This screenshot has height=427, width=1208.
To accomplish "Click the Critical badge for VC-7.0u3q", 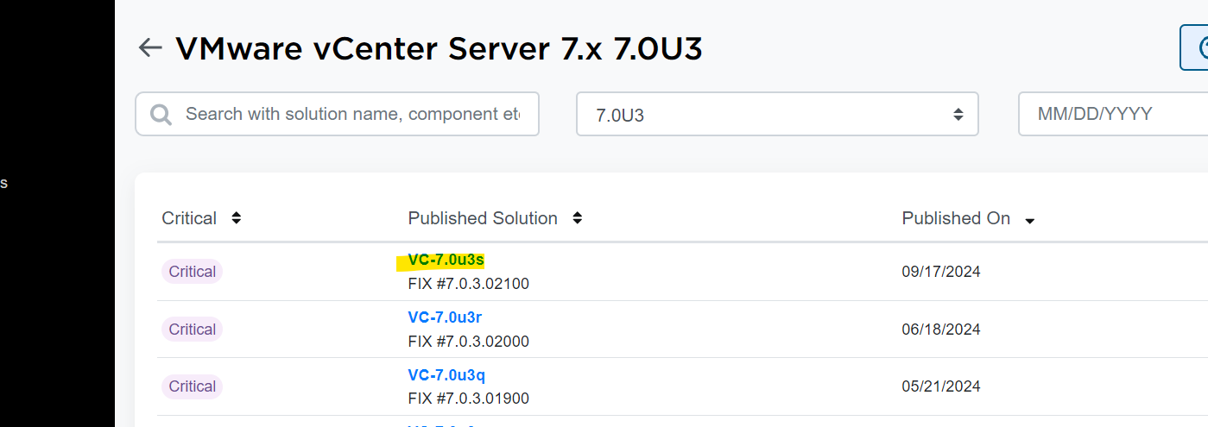I will tap(192, 386).
